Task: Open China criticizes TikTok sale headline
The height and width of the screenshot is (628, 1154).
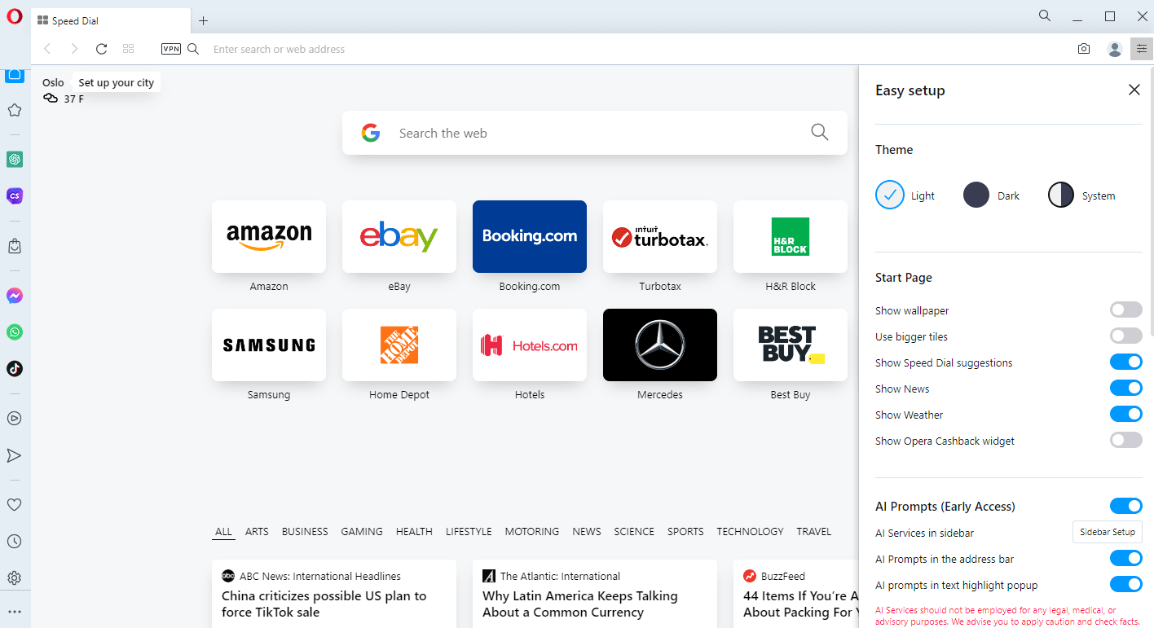Action: click(x=324, y=604)
